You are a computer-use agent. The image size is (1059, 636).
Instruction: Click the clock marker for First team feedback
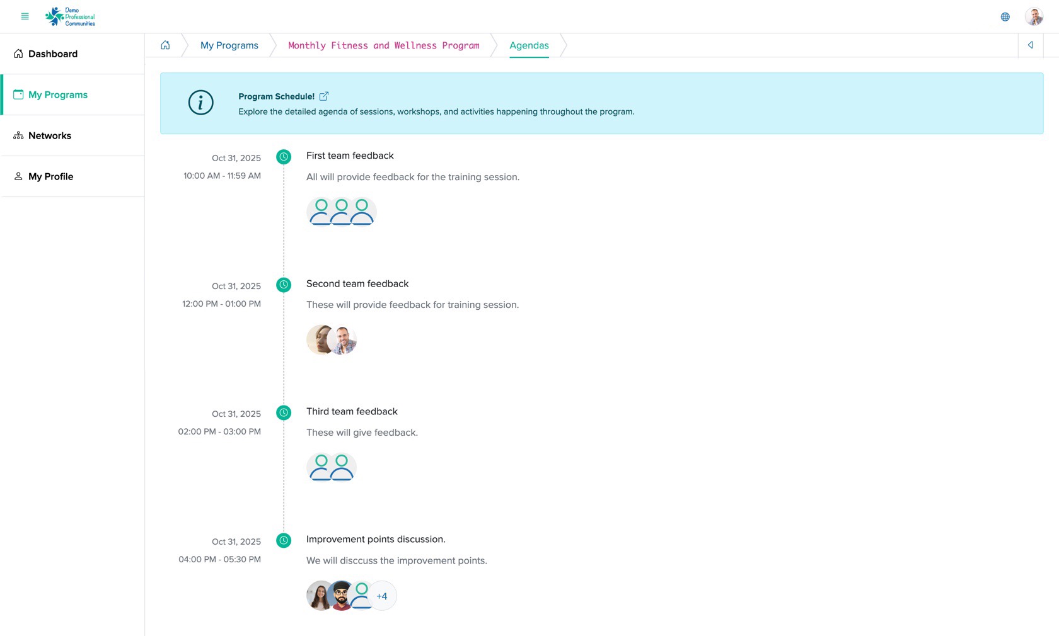pyautogui.click(x=284, y=157)
